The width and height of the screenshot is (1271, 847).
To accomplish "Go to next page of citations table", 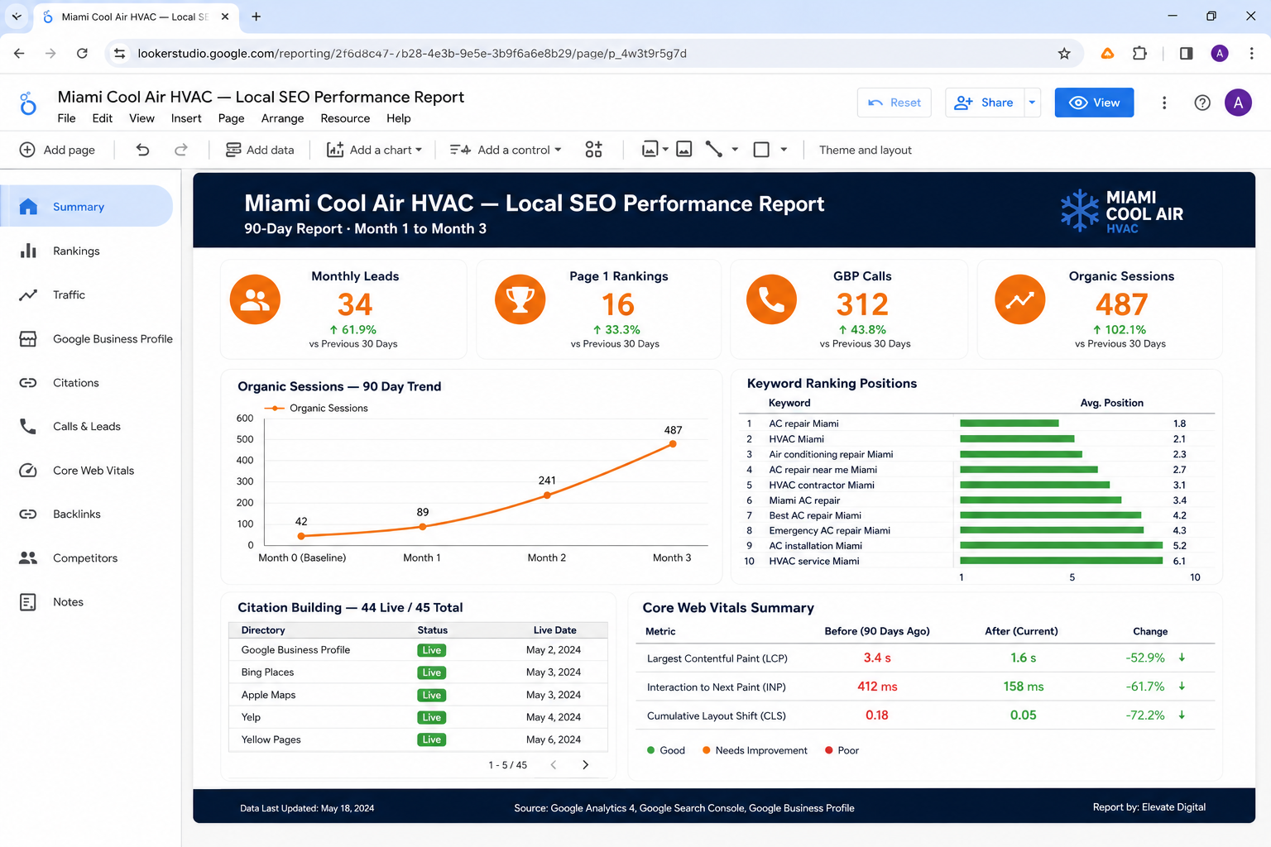I will click(585, 765).
